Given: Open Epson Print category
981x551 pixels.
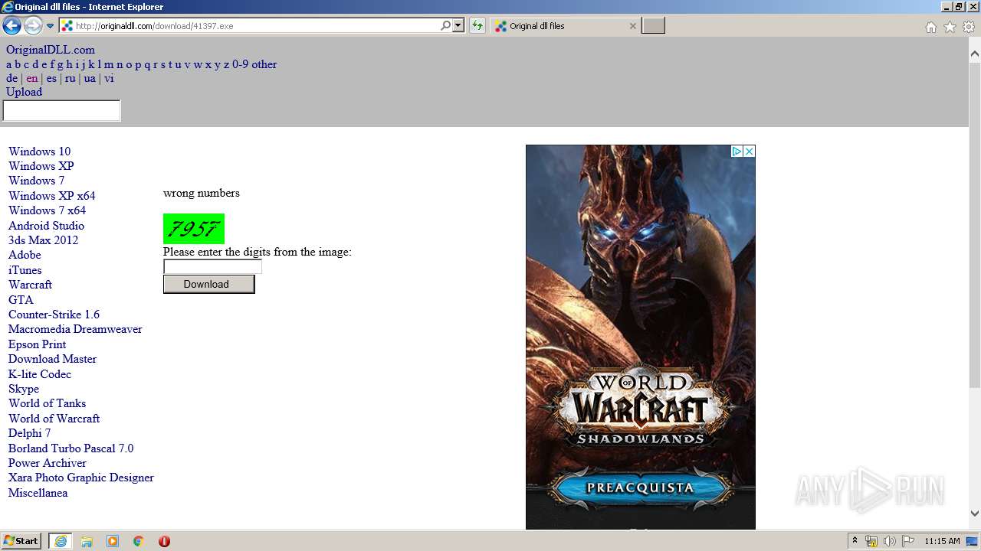Looking at the screenshot, I should pyautogui.click(x=38, y=344).
